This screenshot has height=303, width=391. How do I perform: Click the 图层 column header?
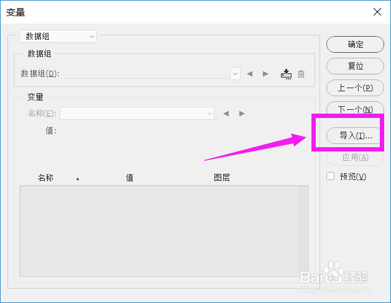(222, 178)
